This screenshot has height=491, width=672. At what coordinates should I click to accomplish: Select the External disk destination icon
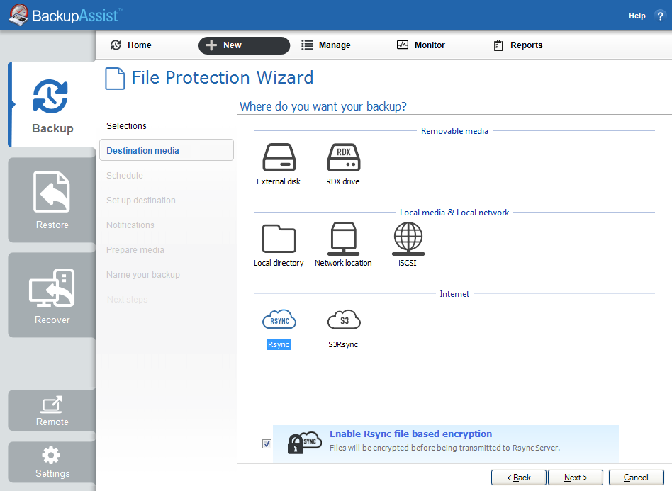click(x=279, y=157)
